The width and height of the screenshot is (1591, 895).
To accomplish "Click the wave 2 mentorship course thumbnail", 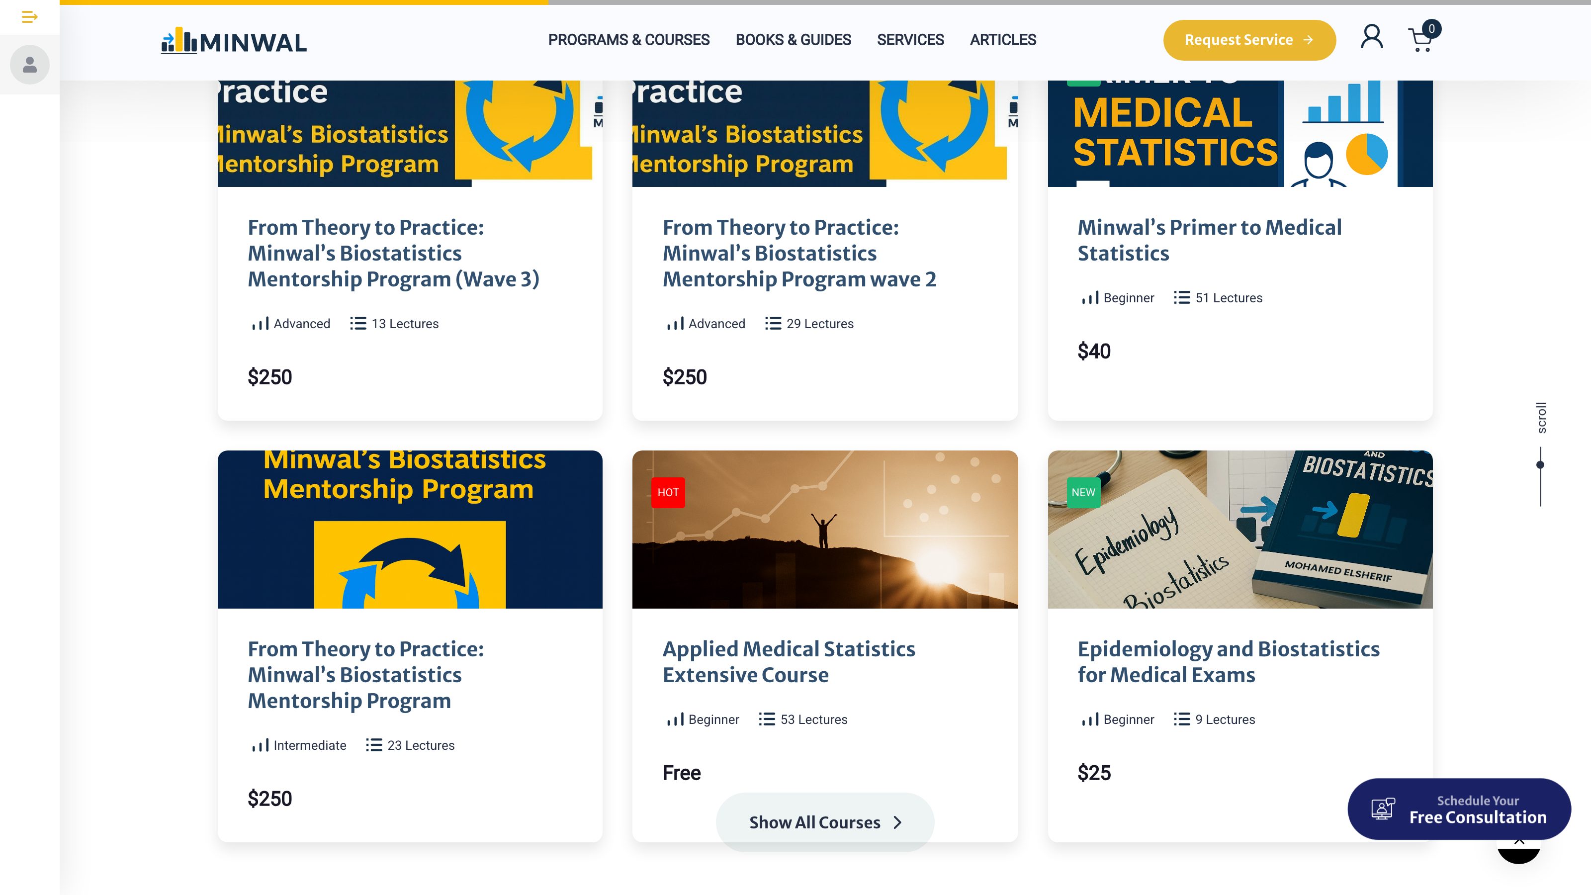I will [824, 133].
